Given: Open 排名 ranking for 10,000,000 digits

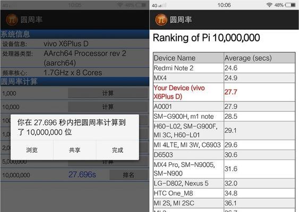Looking at the screenshot, I should point(129,175).
